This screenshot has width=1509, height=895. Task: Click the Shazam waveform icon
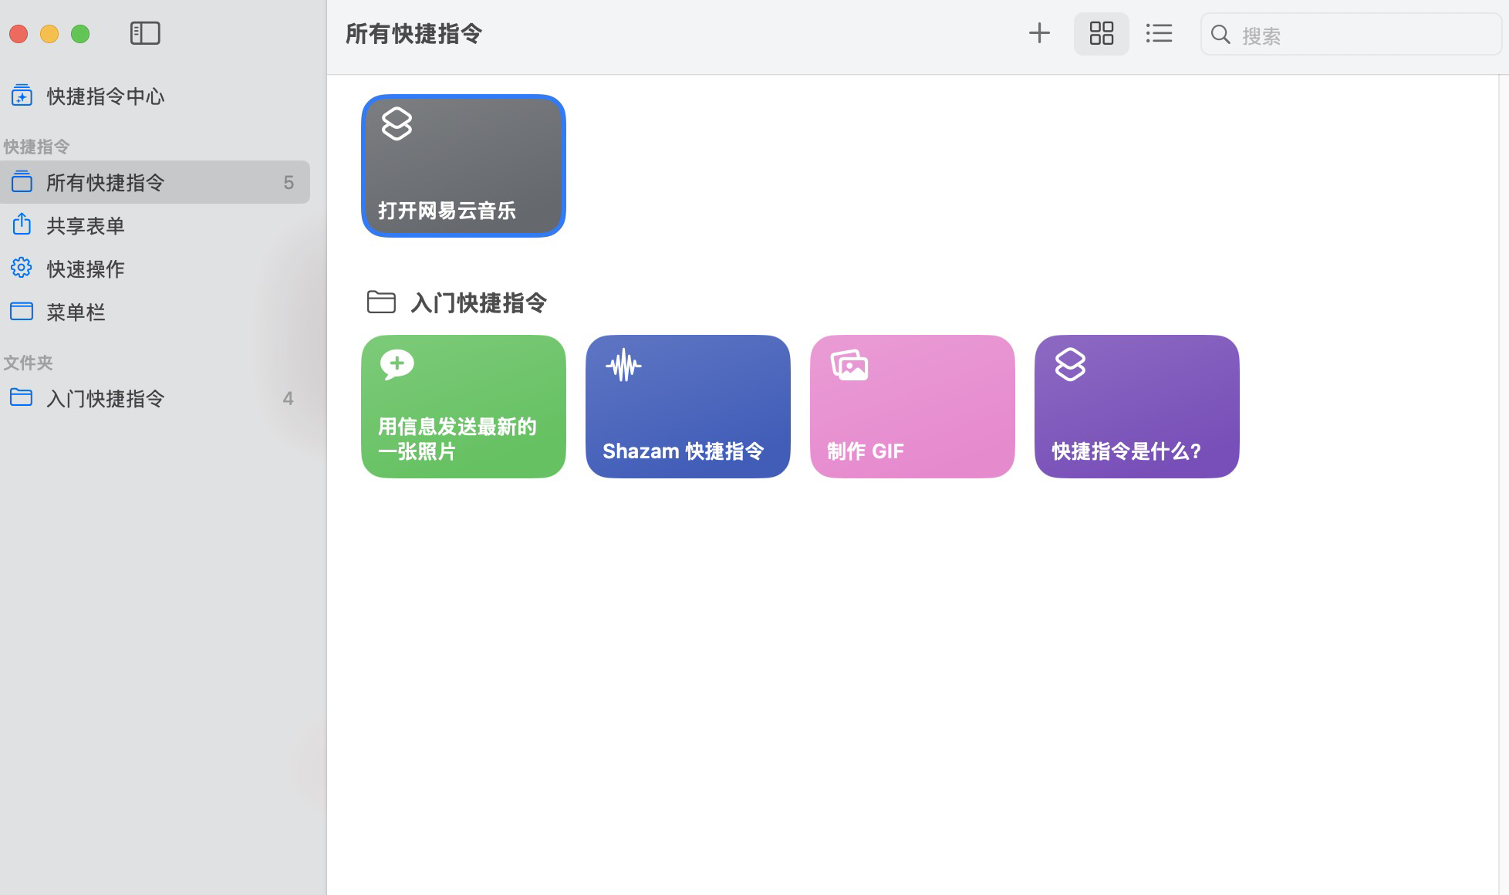623,366
